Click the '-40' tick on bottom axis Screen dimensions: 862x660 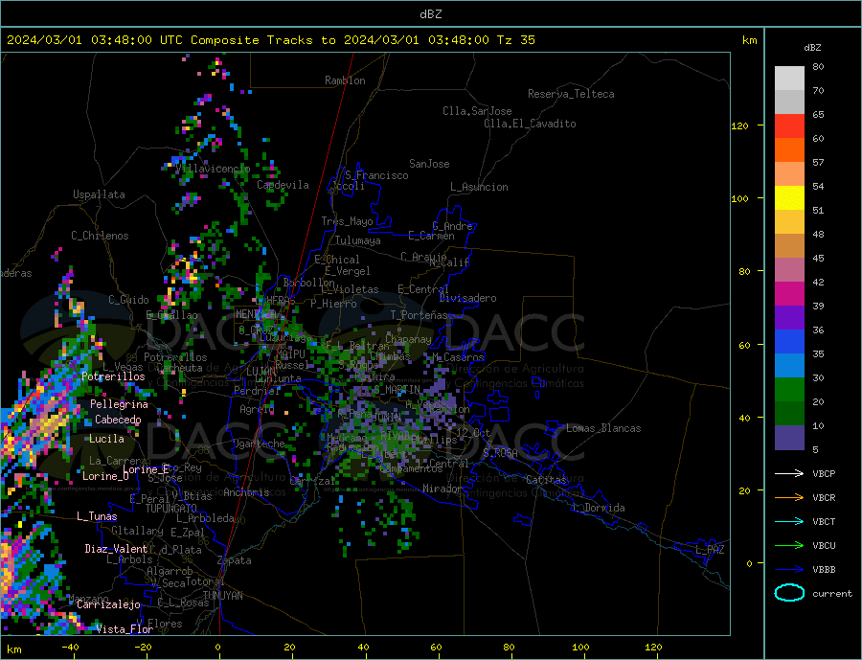pos(70,648)
